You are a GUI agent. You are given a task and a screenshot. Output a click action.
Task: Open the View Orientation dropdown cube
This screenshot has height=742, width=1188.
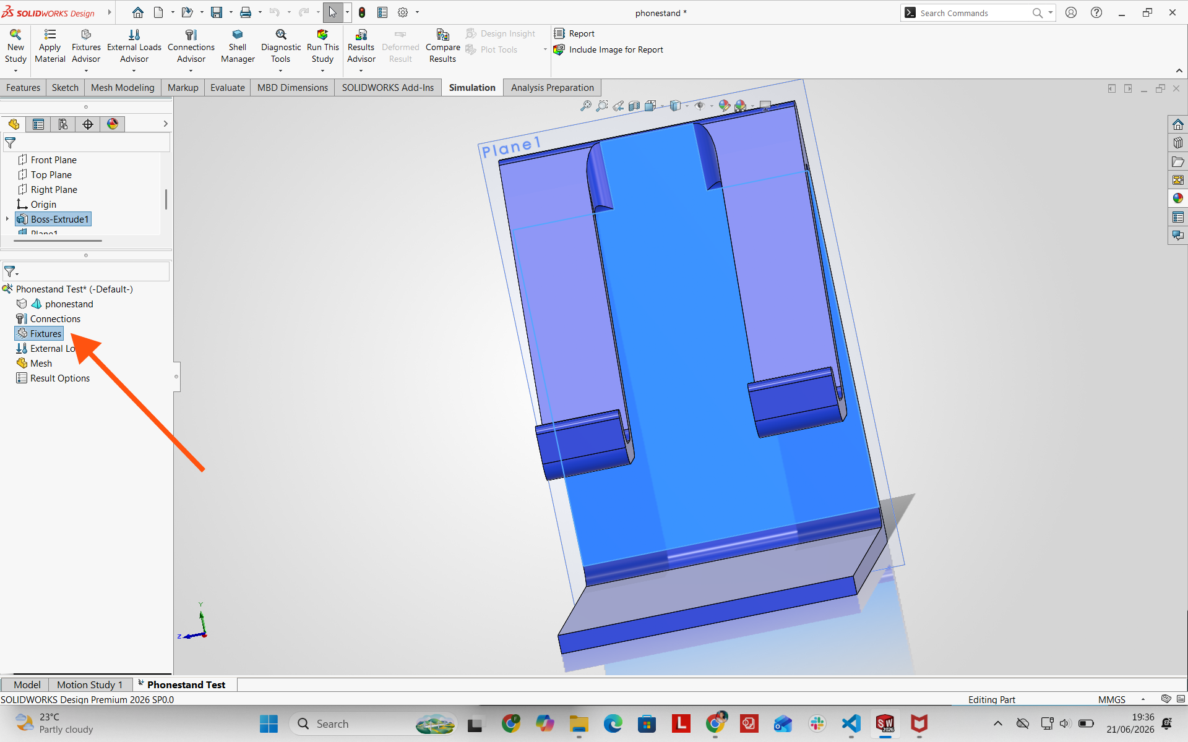click(x=650, y=106)
